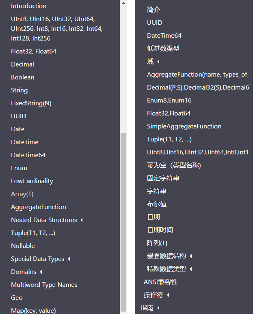Expand the 特殊数据类型 arrow

191,269
